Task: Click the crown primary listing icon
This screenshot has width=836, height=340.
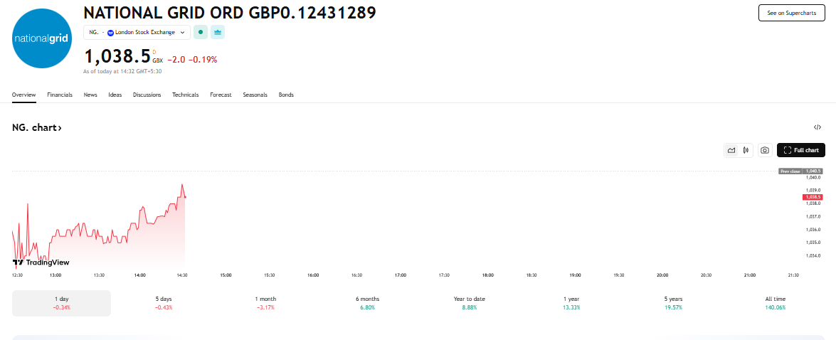Action: tap(218, 32)
